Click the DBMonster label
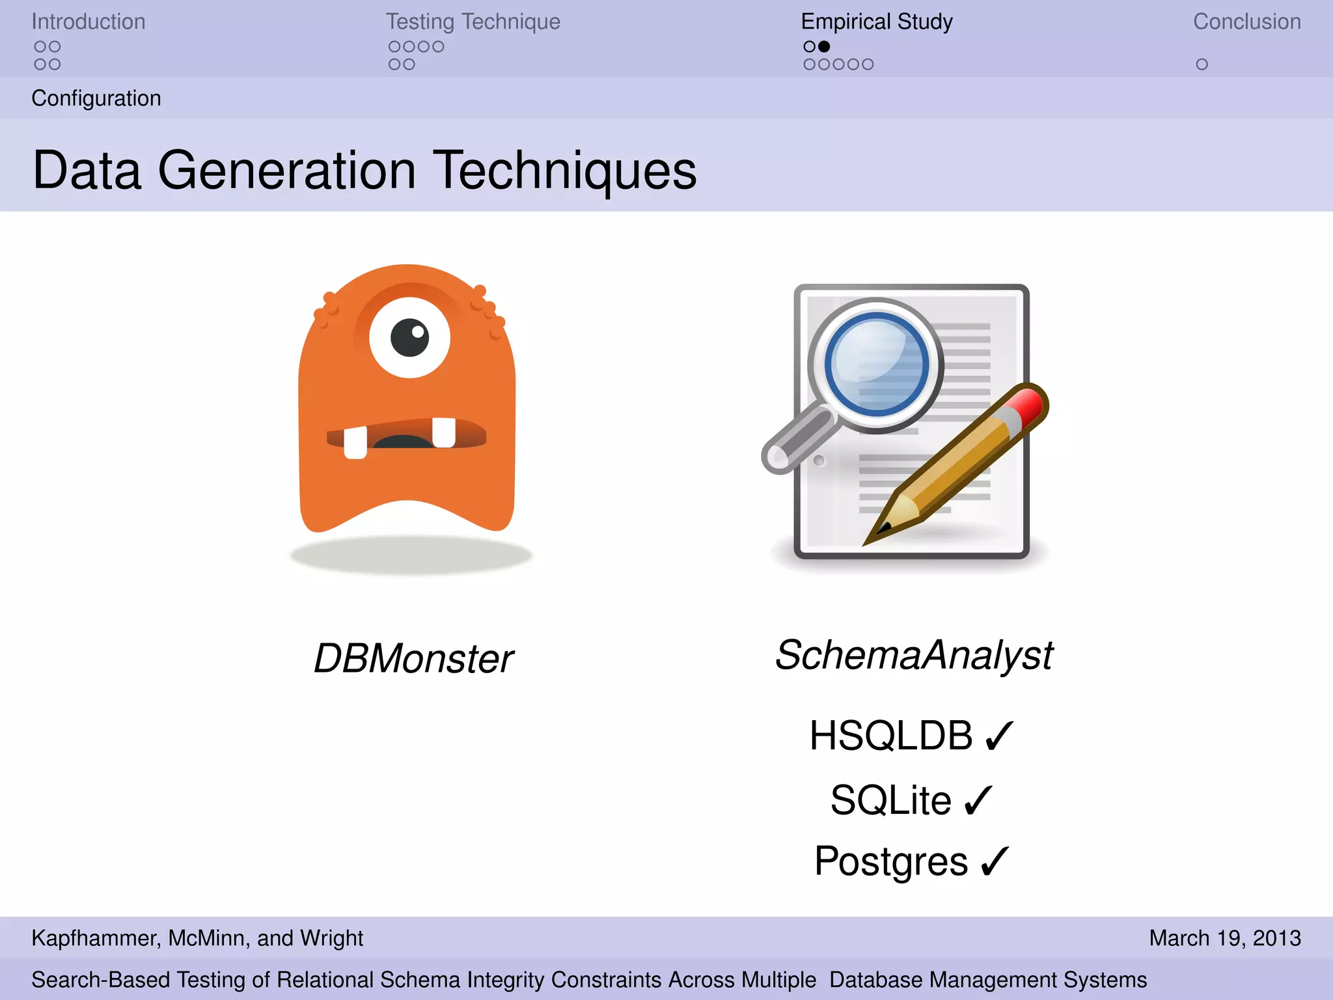Viewport: 1333px width, 1000px height. pyautogui.click(x=413, y=658)
